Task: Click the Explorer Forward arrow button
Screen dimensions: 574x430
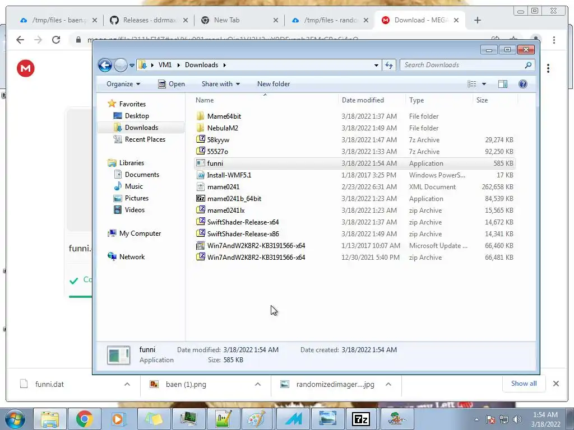Action: point(121,65)
